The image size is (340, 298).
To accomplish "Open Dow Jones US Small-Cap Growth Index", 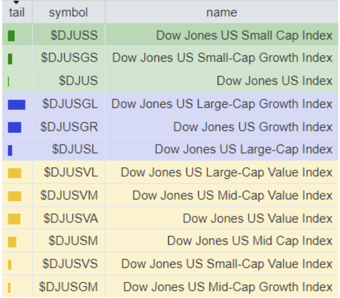I will coord(222,58).
